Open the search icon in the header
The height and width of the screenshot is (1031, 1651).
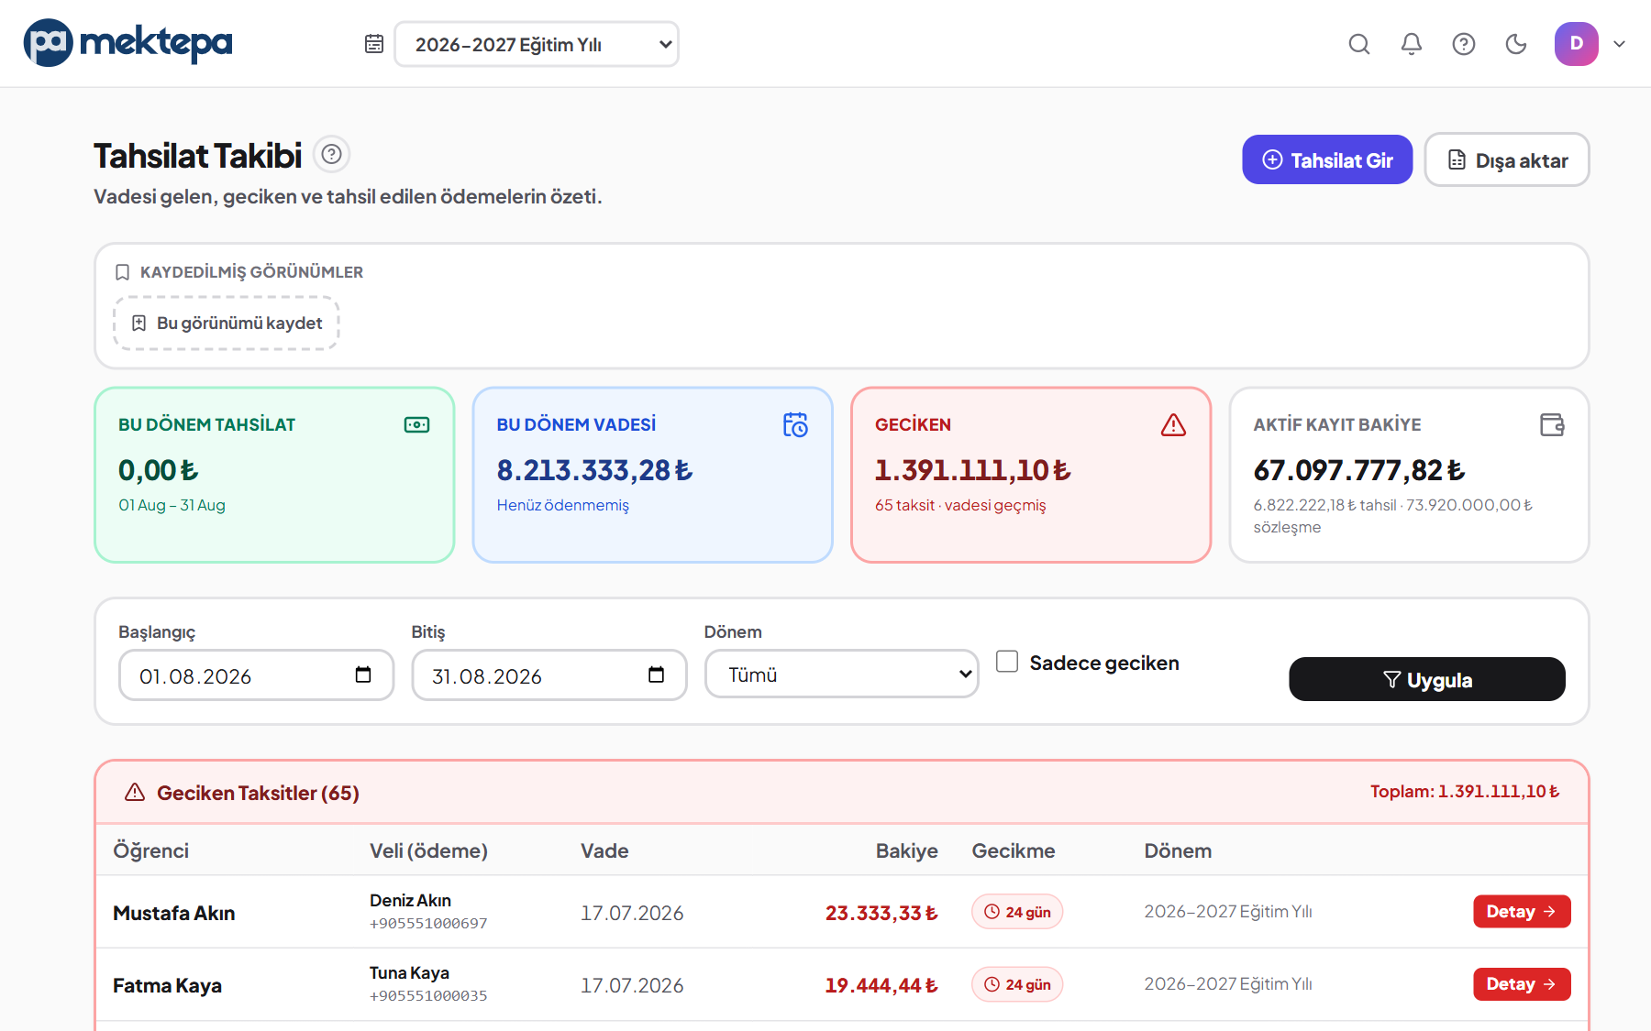click(1359, 44)
